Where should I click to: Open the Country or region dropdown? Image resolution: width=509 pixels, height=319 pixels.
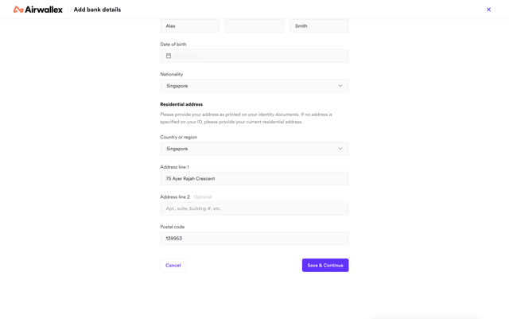254,149
